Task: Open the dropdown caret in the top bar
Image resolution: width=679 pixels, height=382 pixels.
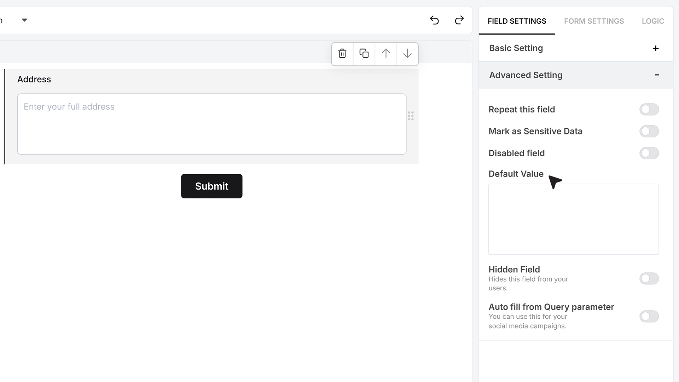Action: 24,20
